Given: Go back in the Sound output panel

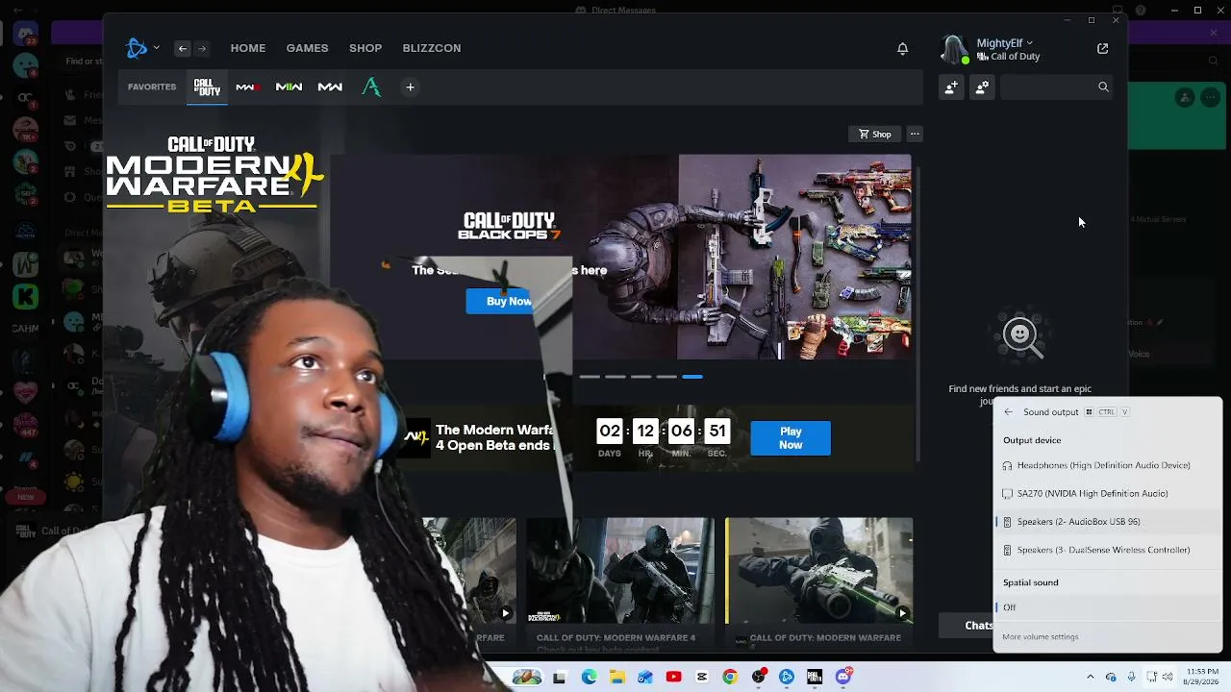Looking at the screenshot, I should [1008, 412].
